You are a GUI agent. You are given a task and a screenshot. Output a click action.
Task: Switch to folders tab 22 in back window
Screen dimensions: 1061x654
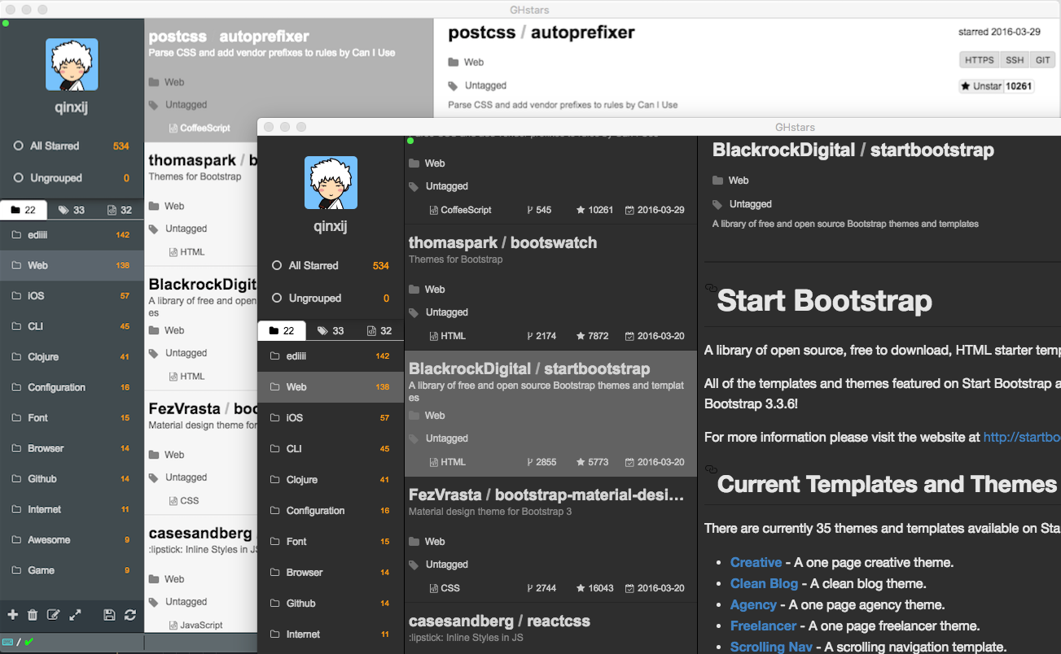tap(24, 210)
